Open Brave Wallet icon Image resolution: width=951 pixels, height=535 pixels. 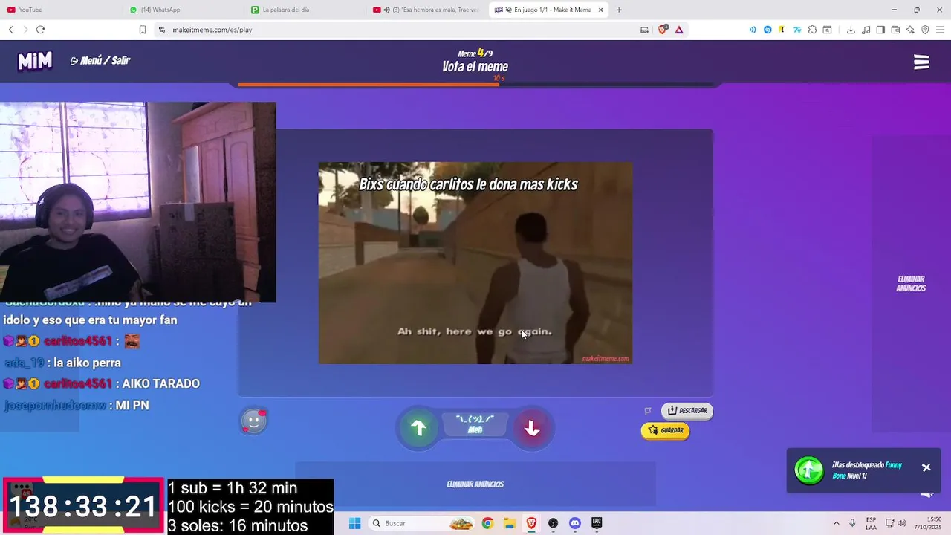(x=895, y=30)
